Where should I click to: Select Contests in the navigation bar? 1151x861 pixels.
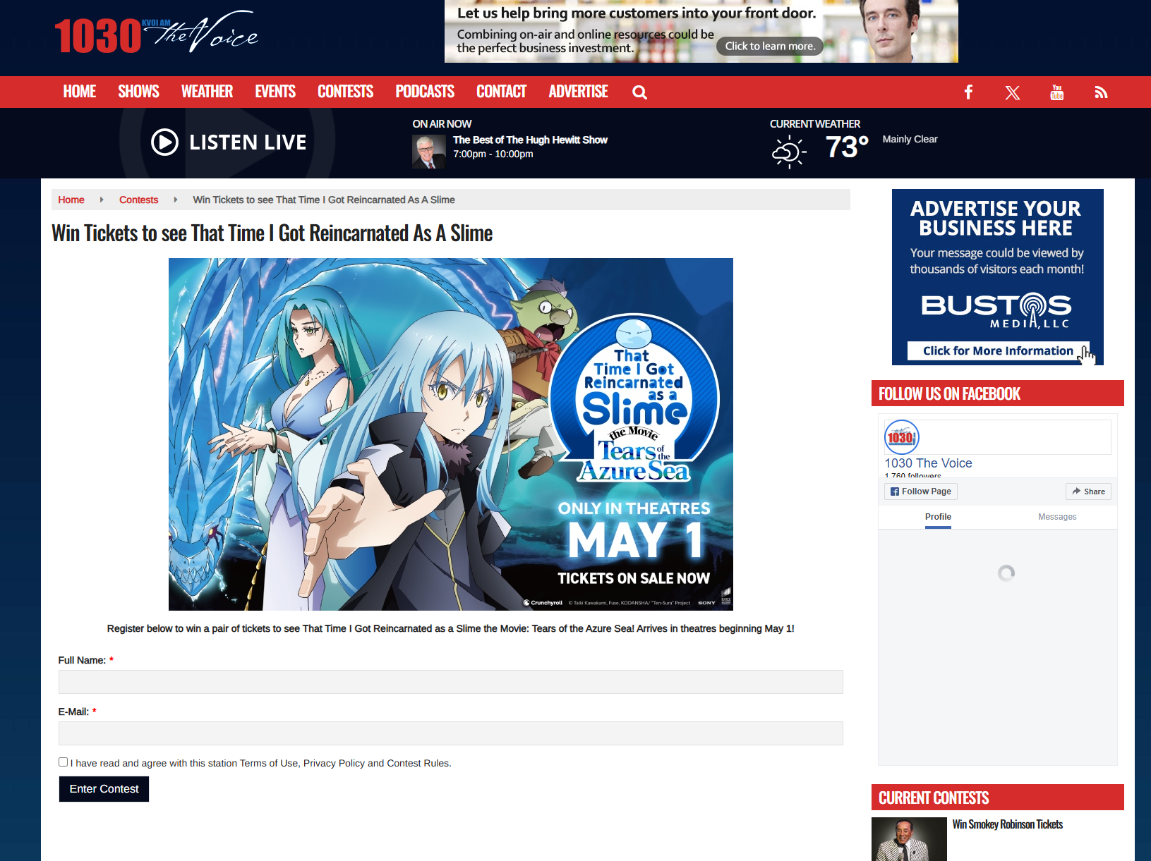click(x=345, y=92)
